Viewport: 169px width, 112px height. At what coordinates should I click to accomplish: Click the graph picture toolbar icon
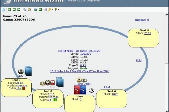pos(36,9)
